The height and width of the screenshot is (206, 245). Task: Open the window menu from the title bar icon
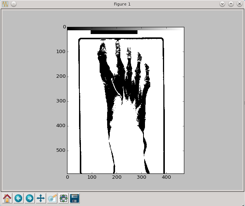pyautogui.click(x=5, y=4)
